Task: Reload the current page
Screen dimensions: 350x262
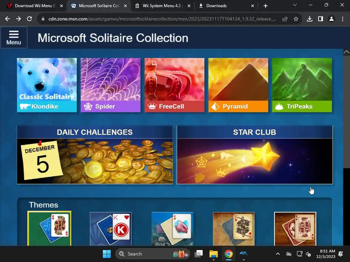Action: (29, 19)
